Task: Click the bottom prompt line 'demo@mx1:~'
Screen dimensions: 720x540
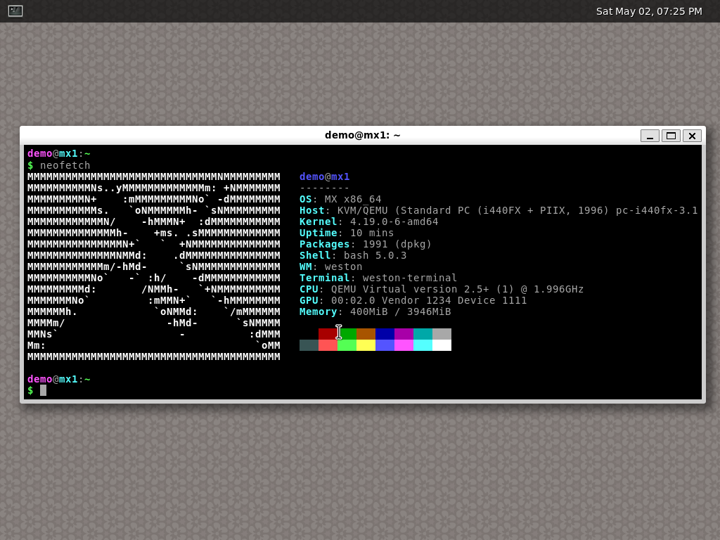Action: coord(59,379)
